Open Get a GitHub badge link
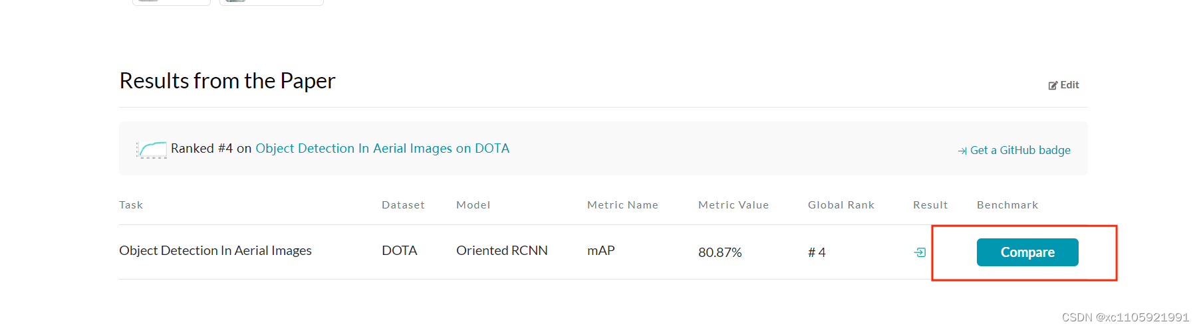Screen dimensions: 1199x328 click(x=1014, y=150)
